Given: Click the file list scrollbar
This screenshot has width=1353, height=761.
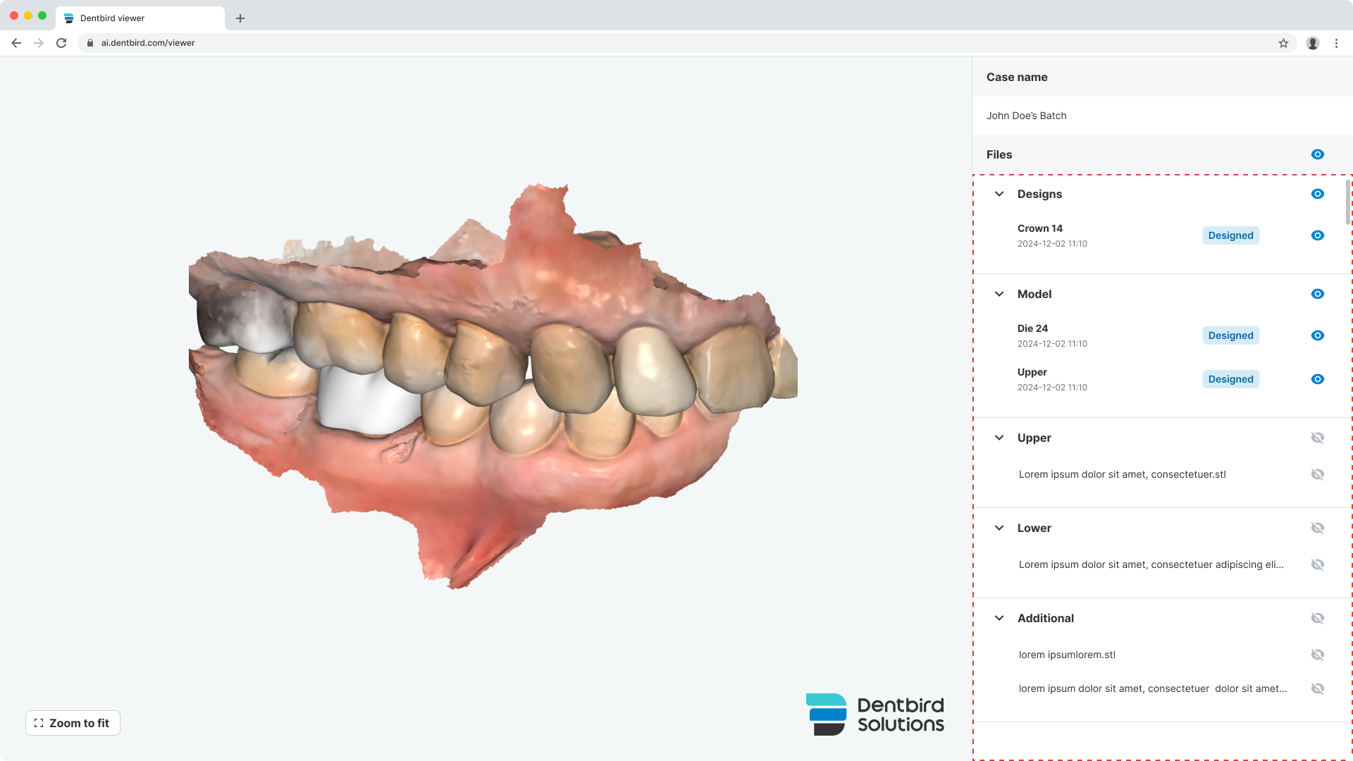Looking at the screenshot, I should pyautogui.click(x=1347, y=203).
